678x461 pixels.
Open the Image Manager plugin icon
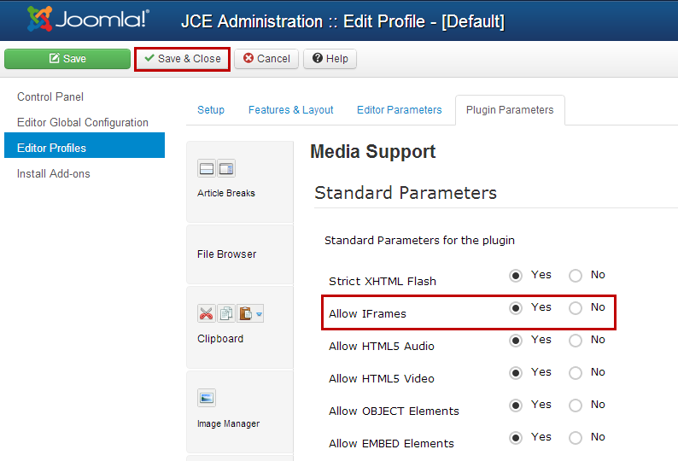pos(207,398)
